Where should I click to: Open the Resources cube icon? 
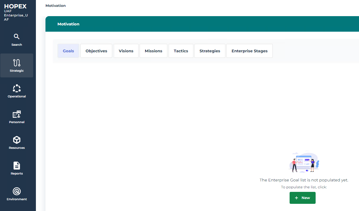(17, 140)
